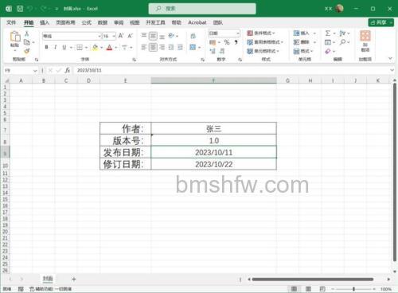Toggle Bold formatting

pos(46,47)
